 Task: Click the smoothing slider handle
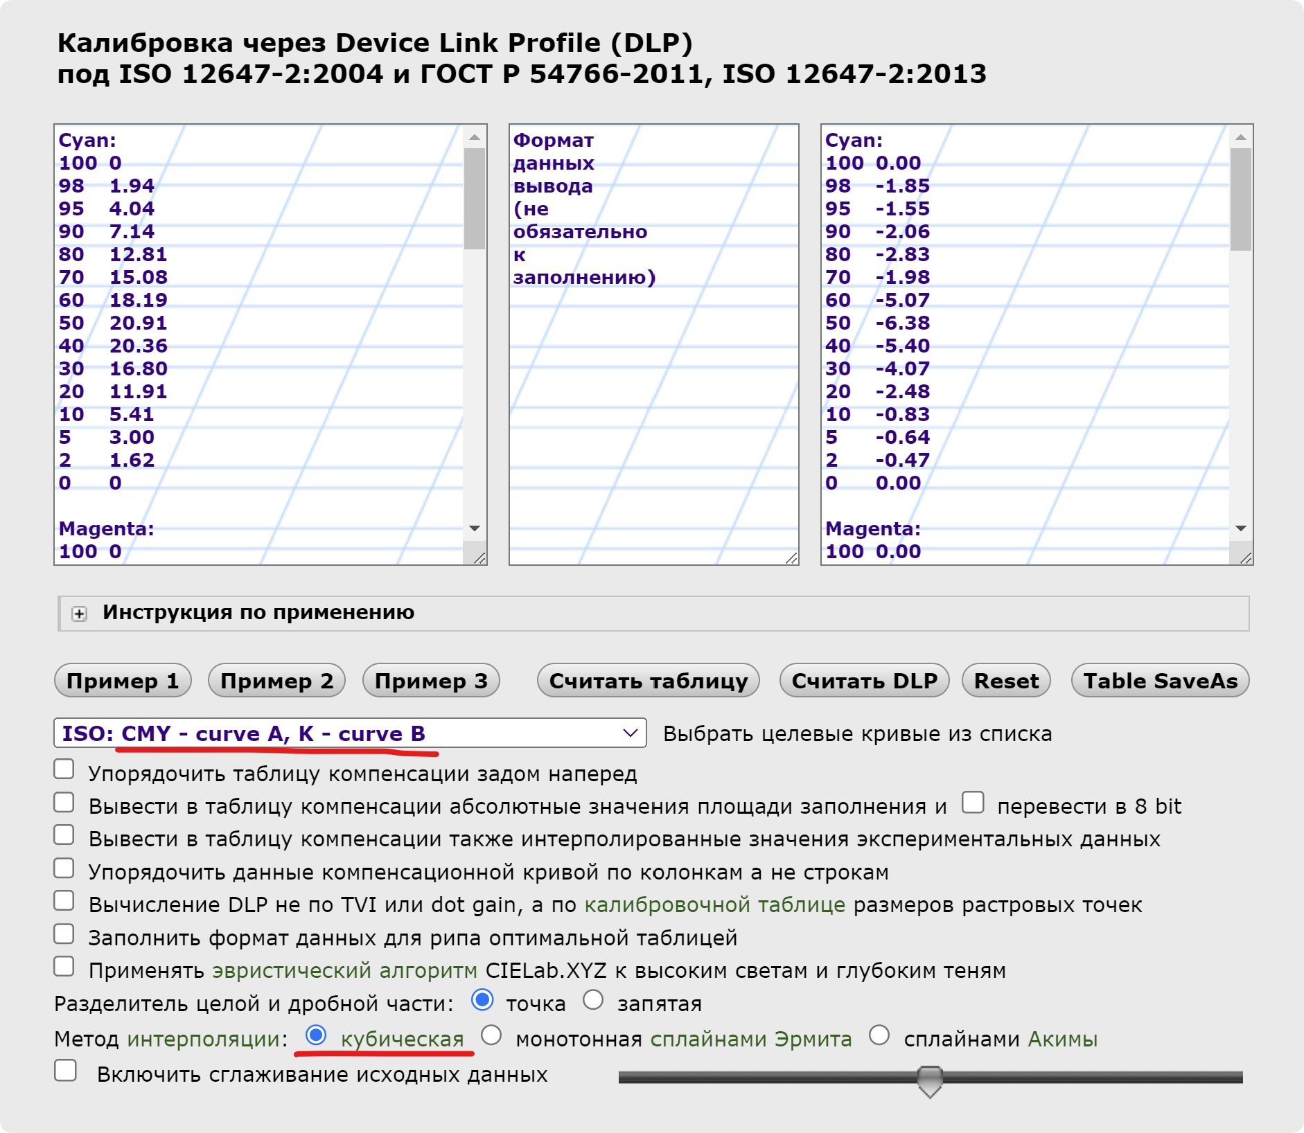coord(929,1079)
